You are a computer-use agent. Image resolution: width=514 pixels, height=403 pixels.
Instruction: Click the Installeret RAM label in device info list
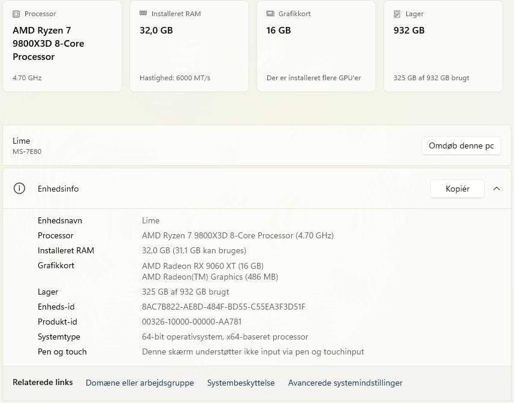pos(65,251)
